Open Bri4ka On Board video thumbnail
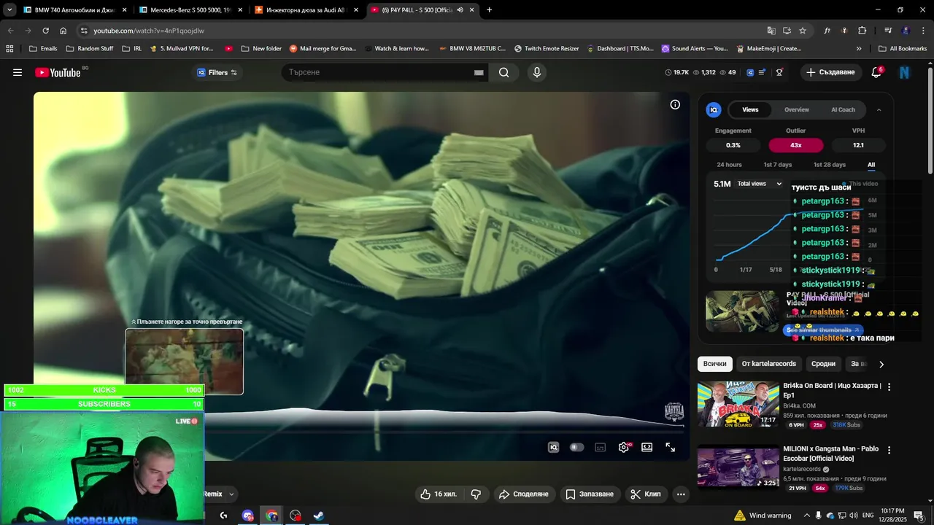934x525 pixels. click(738, 403)
